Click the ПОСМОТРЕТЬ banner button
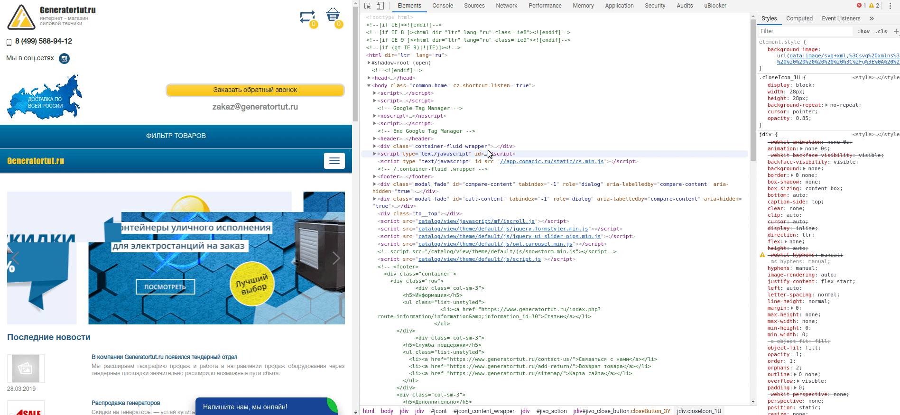Image resolution: width=900 pixels, height=415 pixels. [x=165, y=287]
